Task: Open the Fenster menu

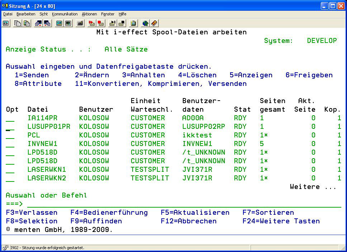Action: point(108,14)
